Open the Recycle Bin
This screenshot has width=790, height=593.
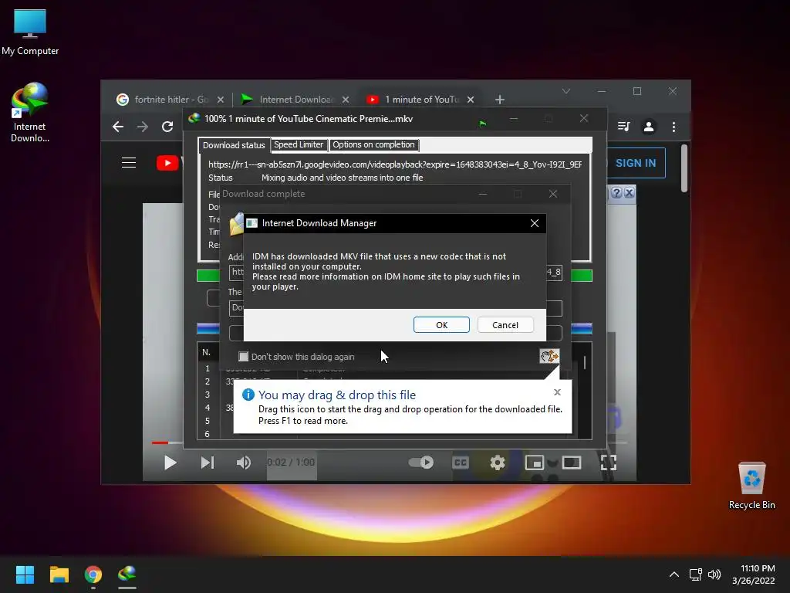(x=752, y=486)
